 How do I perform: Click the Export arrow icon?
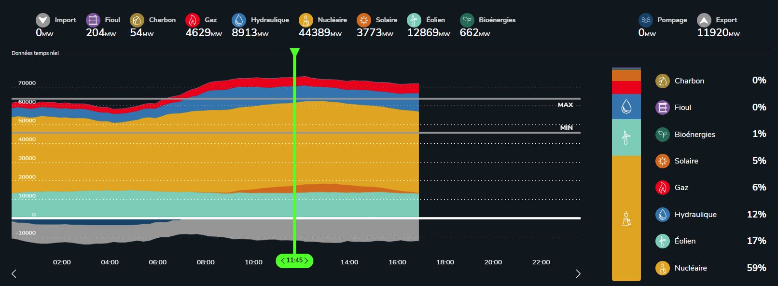point(704,20)
